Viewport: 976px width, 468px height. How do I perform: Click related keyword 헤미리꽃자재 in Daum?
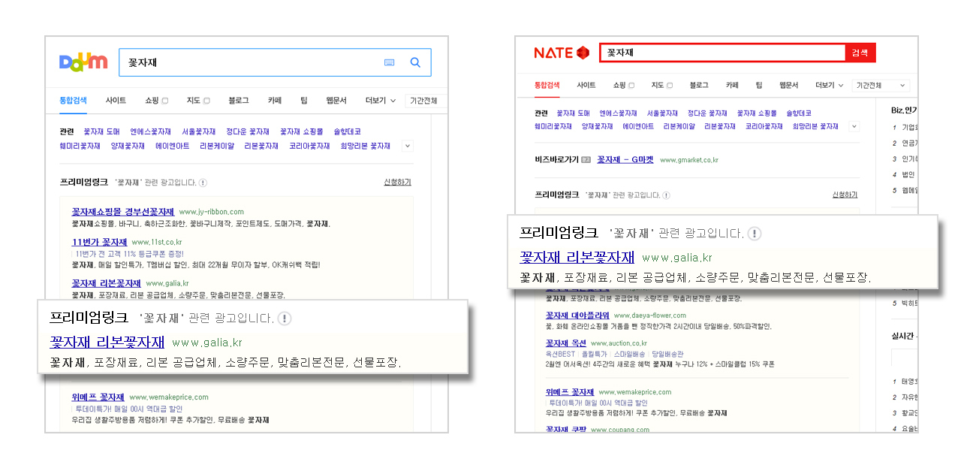80,146
